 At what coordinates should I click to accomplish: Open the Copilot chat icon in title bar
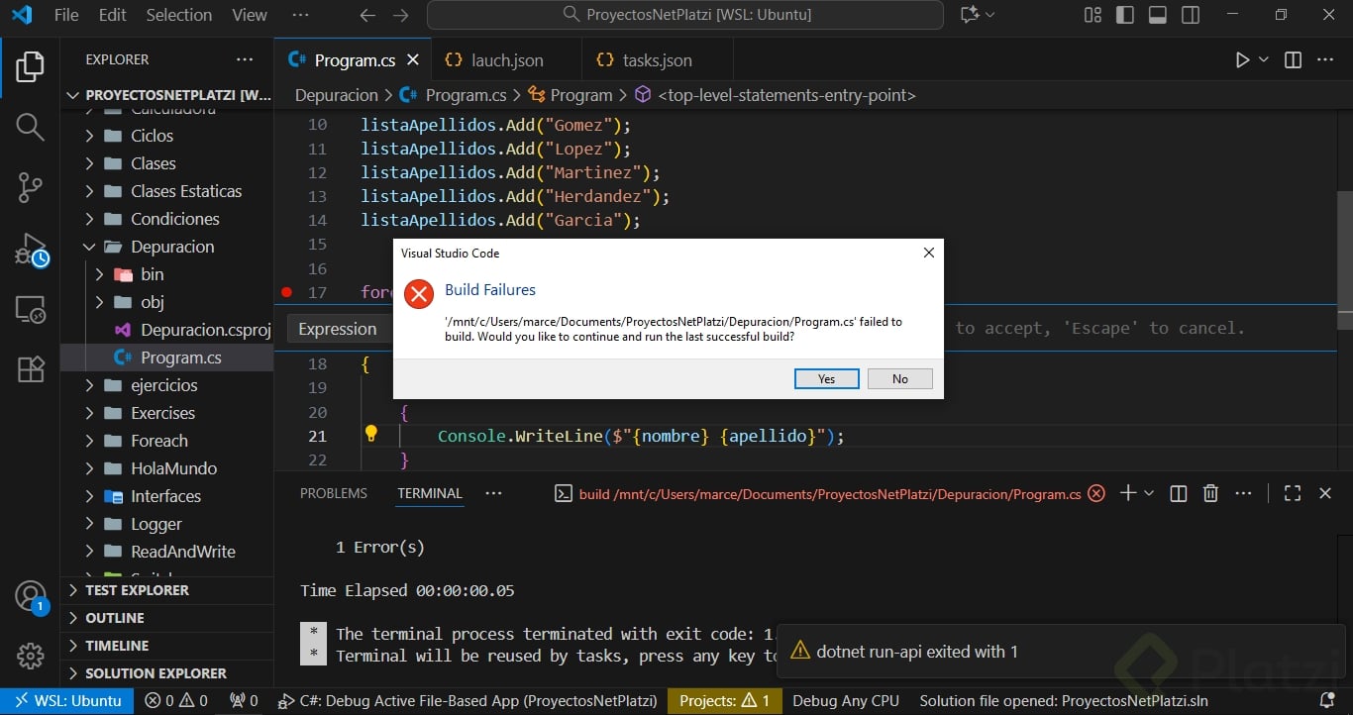[x=970, y=15]
